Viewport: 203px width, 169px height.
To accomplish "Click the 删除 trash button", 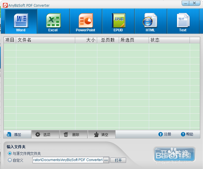I will click(x=74, y=134).
